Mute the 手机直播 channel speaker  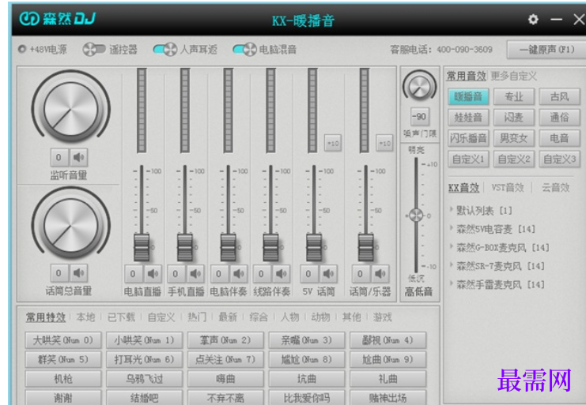tap(195, 274)
